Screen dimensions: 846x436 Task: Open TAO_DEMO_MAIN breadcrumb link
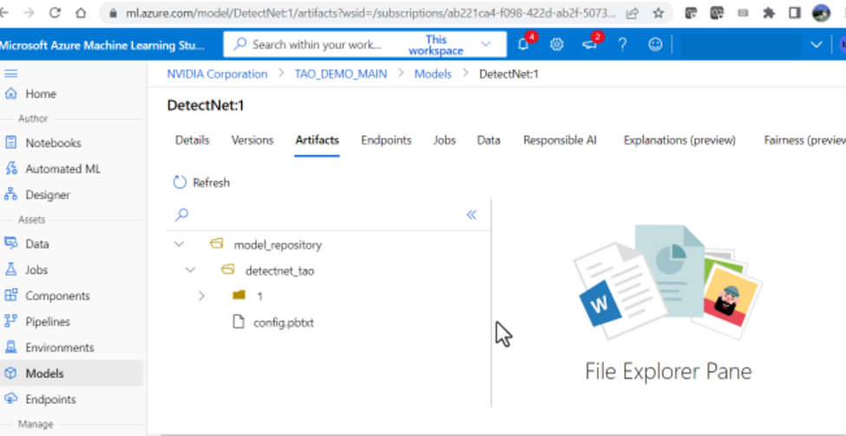(340, 74)
